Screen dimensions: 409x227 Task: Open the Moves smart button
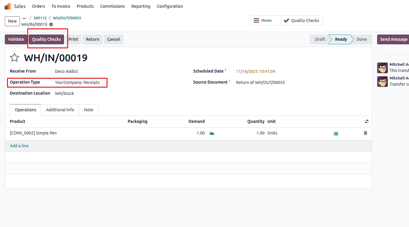tap(265, 20)
